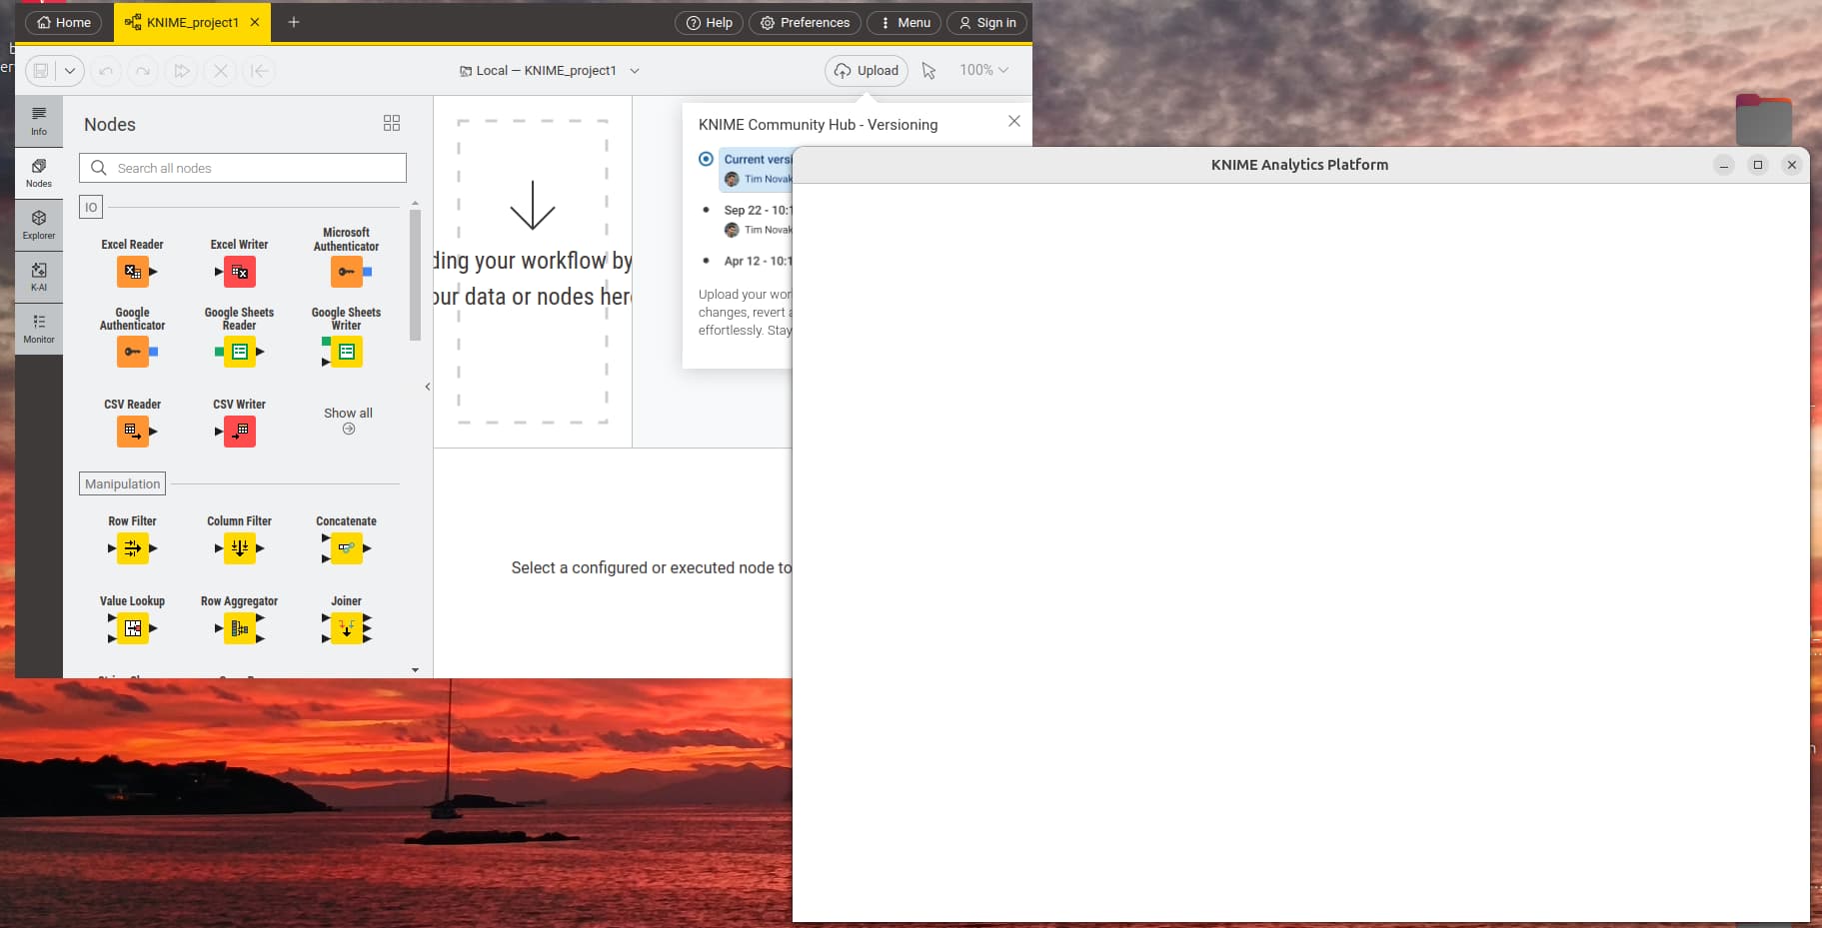This screenshot has height=928, width=1822.
Task: Collapse the side panel using the chevron
Action: tap(427, 387)
